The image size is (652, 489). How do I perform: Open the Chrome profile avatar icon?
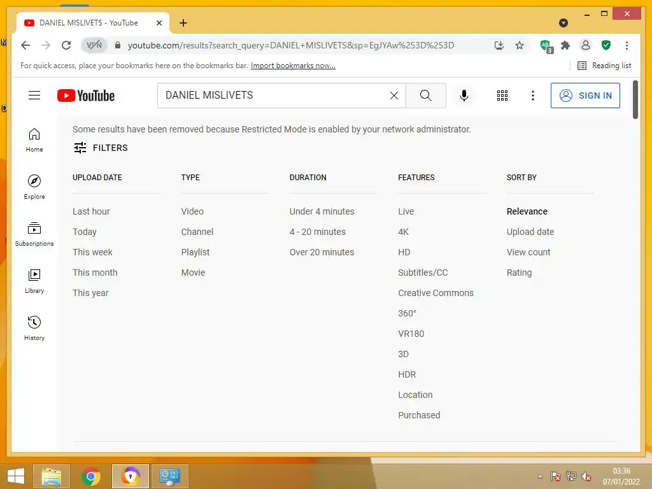click(x=586, y=45)
